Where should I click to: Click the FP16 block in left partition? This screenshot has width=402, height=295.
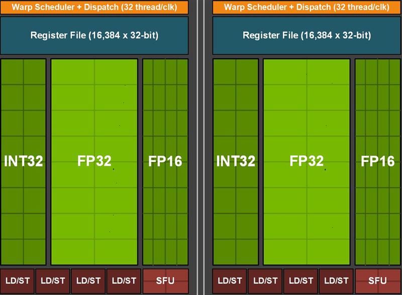[x=165, y=162]
